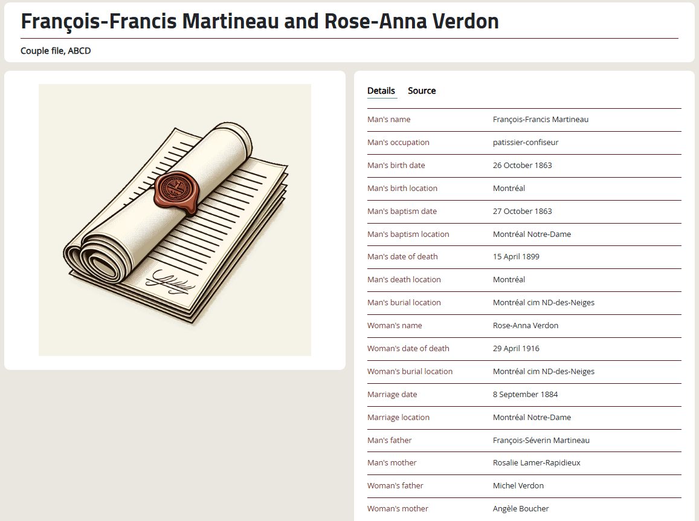The width and height of the screenshot is (699, 521).
Task: Click the rolled document scroll image
Action: coord(175,219)
